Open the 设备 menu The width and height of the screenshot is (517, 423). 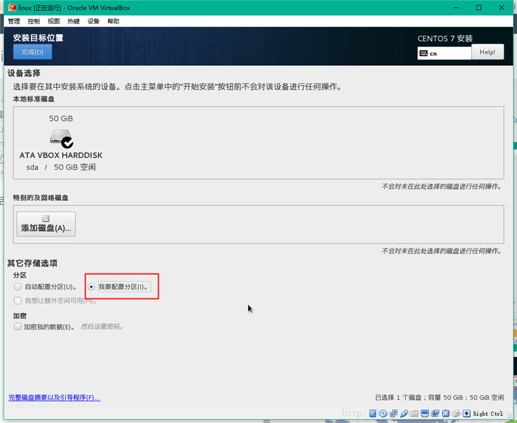(92, 21)
